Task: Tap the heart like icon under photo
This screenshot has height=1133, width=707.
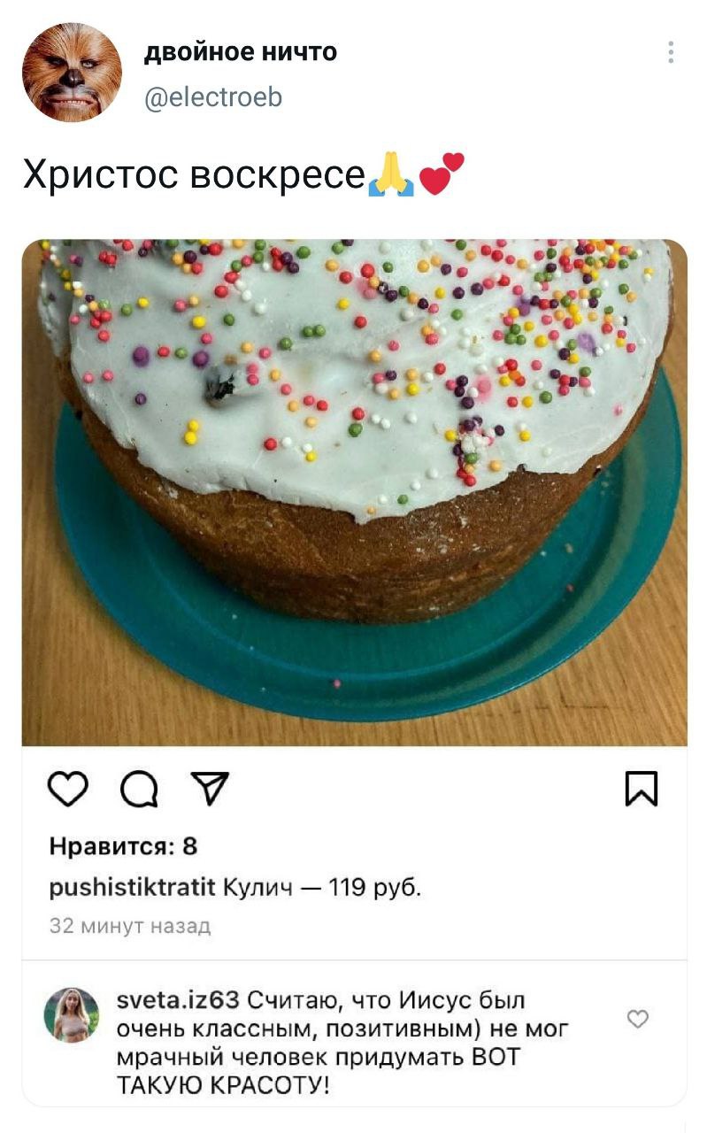Action: point(71,790)
